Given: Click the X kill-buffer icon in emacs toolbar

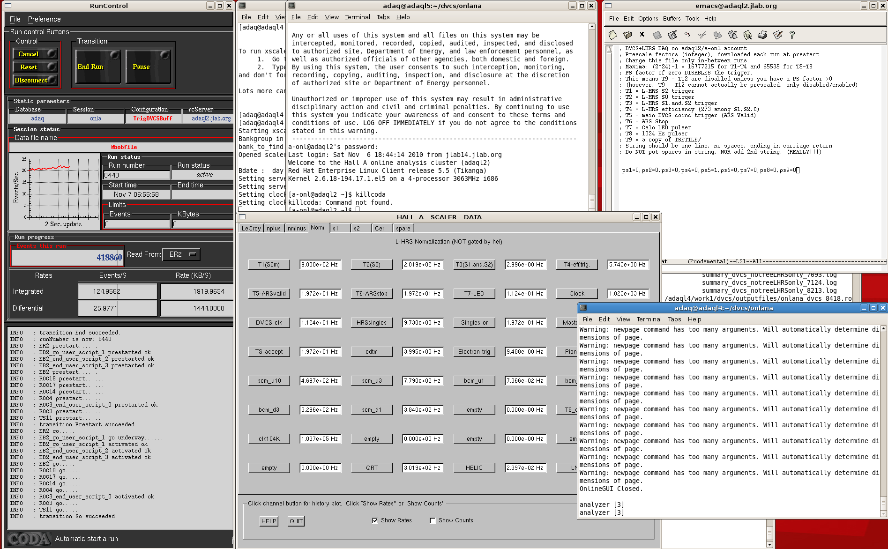Looking at the screenshot, I should pos(642,35).
